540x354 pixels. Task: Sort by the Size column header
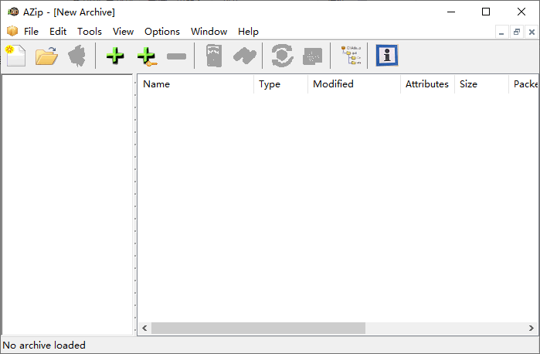click(481, 84)
